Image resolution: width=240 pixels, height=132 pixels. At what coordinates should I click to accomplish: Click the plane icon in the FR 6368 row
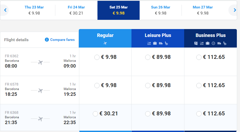click(40, 119)
